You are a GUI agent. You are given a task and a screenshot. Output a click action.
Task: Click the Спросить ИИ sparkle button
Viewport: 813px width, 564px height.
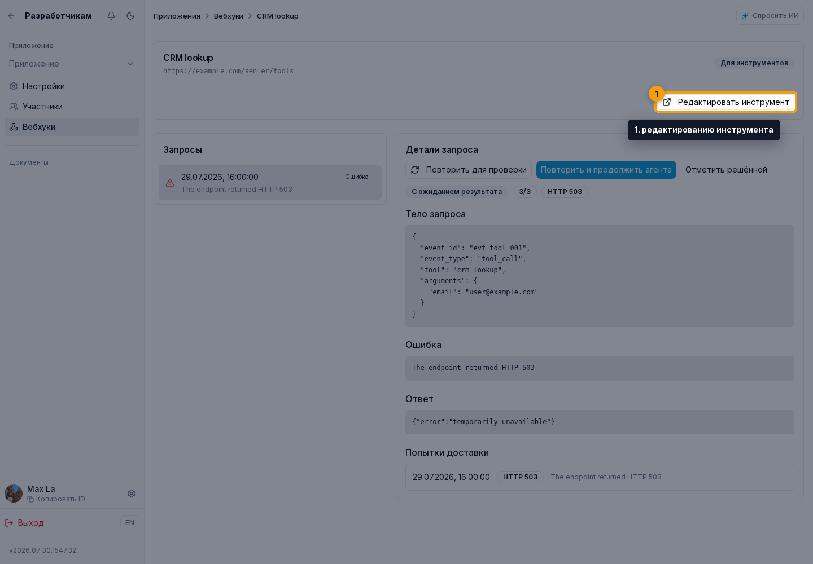tap(770, 16)
